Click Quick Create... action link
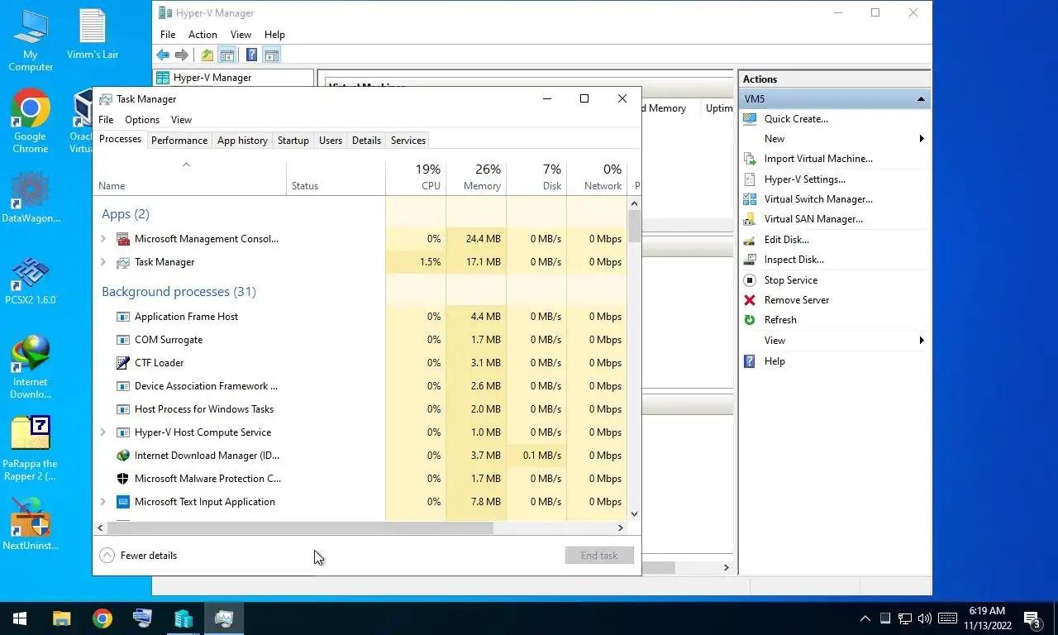The width and height of the screenshot is (1058, 635). tap(796, 119)
